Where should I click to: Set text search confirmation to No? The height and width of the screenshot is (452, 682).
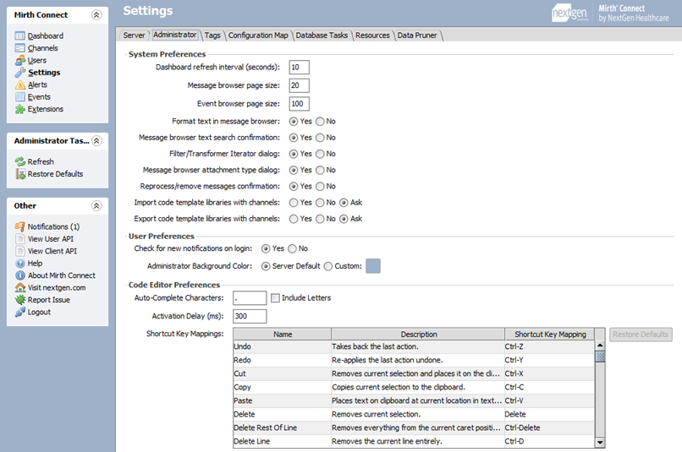click(x=320, y=138)
